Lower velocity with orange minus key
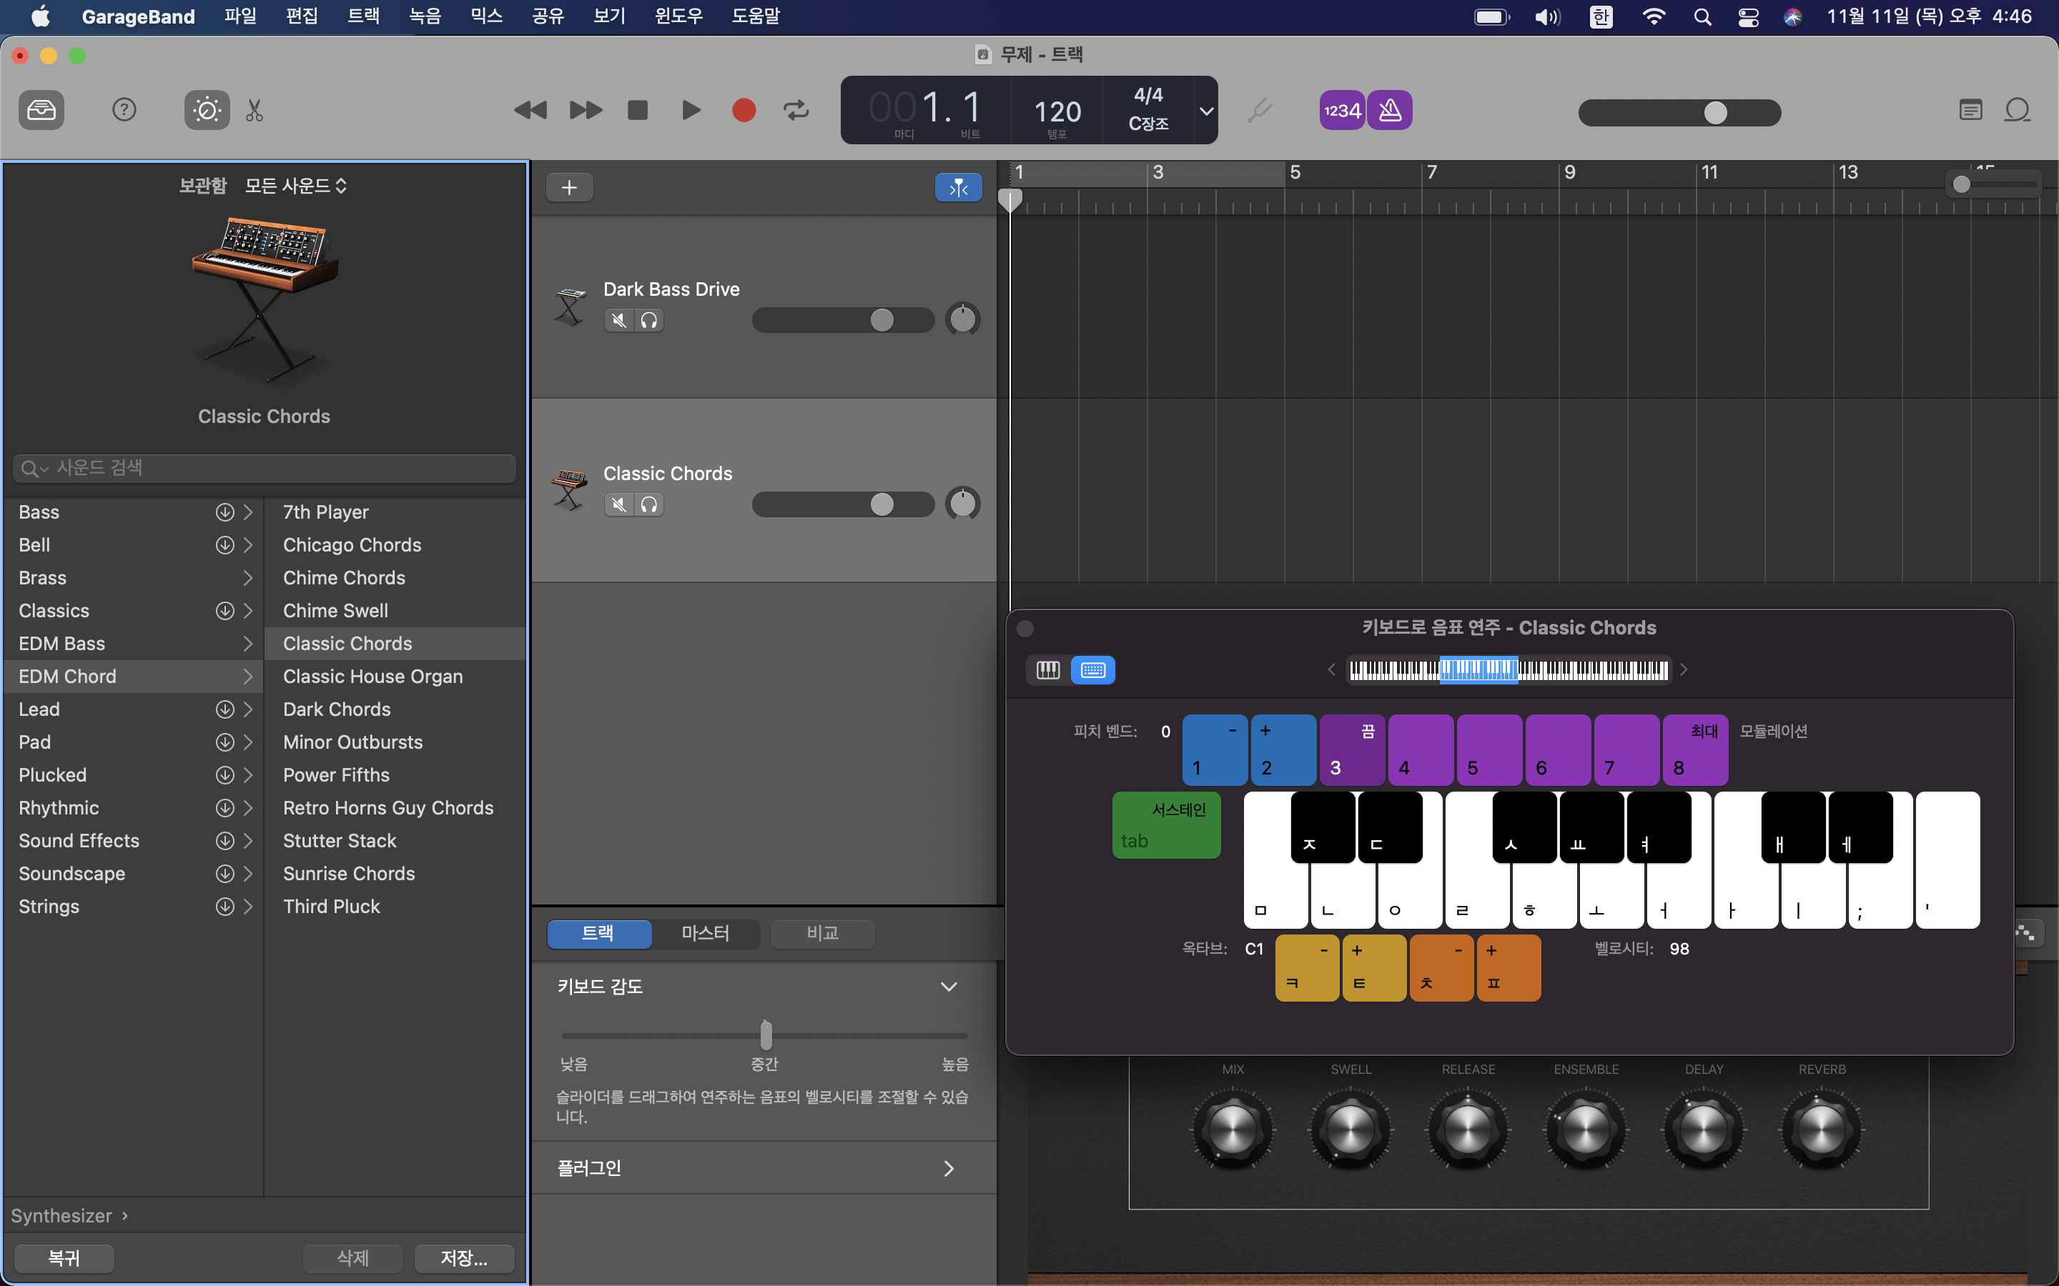 click(x=1441, y=968)
